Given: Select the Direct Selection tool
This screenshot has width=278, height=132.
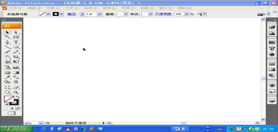Looking at the screenshot, I should coord(16,32).
